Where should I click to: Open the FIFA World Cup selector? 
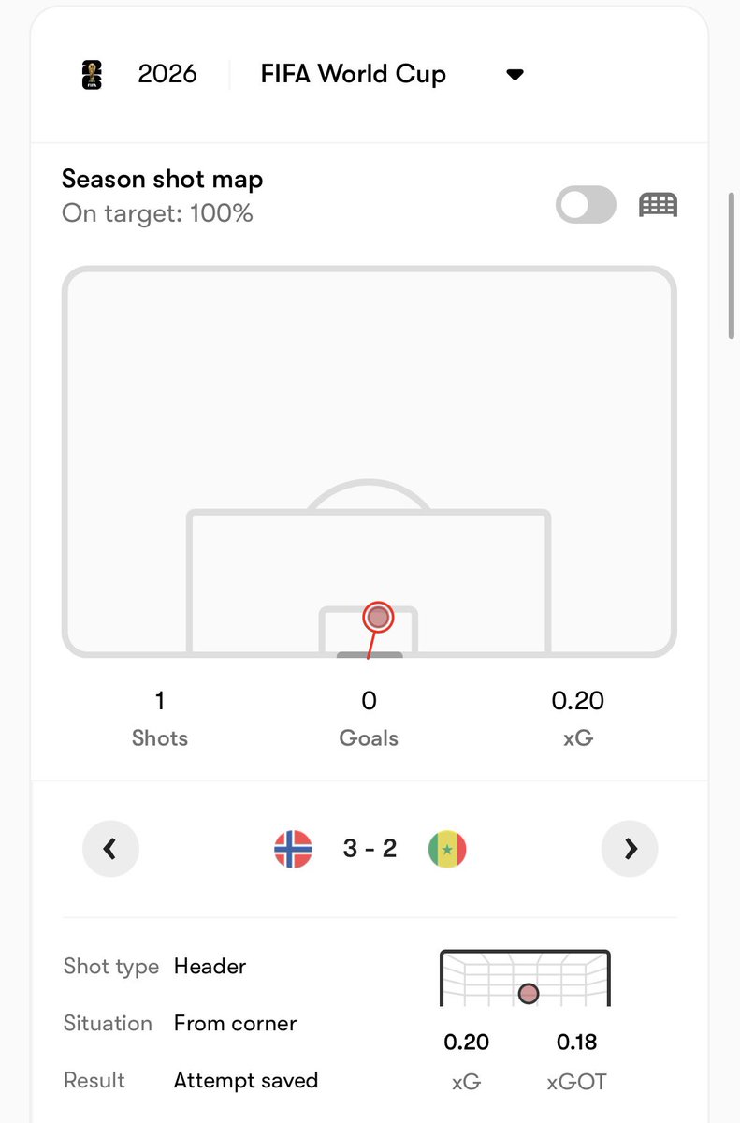point(353,75)
